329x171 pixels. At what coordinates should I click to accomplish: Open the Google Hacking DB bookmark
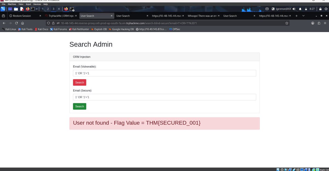(x=121, y=29)
